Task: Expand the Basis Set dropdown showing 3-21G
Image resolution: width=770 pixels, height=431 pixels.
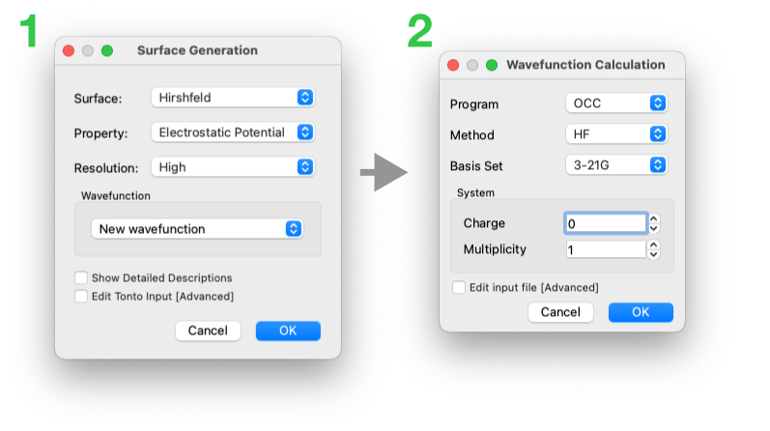Action: pos(616,165)
